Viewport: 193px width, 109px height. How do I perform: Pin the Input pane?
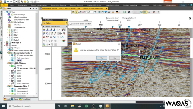(x=33, y=8)
